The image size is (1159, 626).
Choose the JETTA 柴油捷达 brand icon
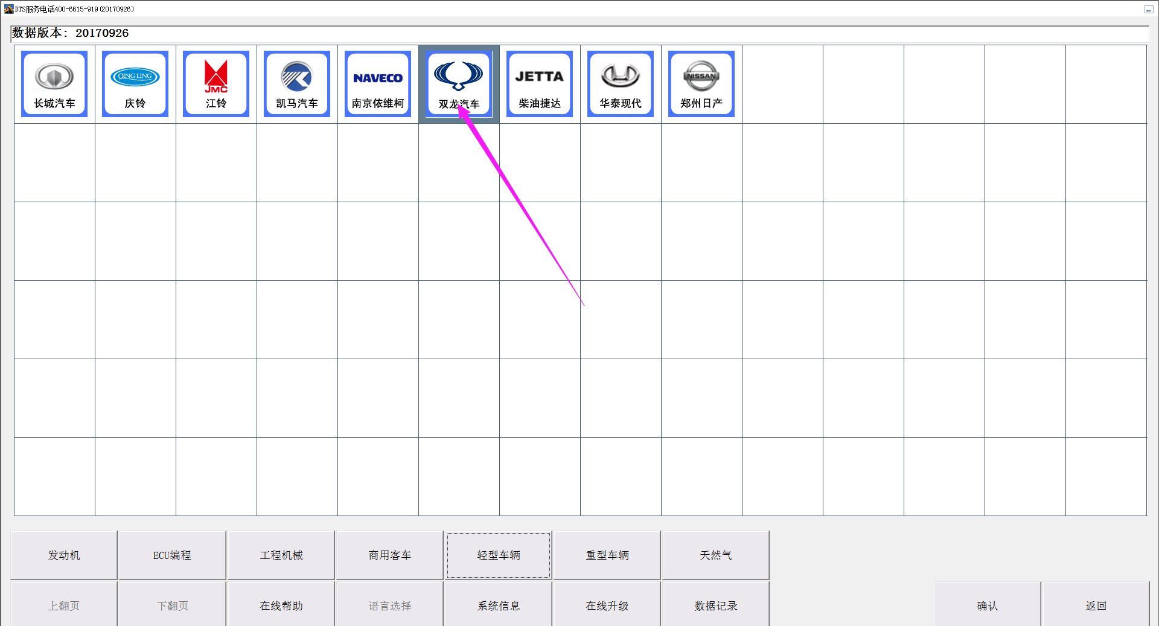(x=540, y=84)
